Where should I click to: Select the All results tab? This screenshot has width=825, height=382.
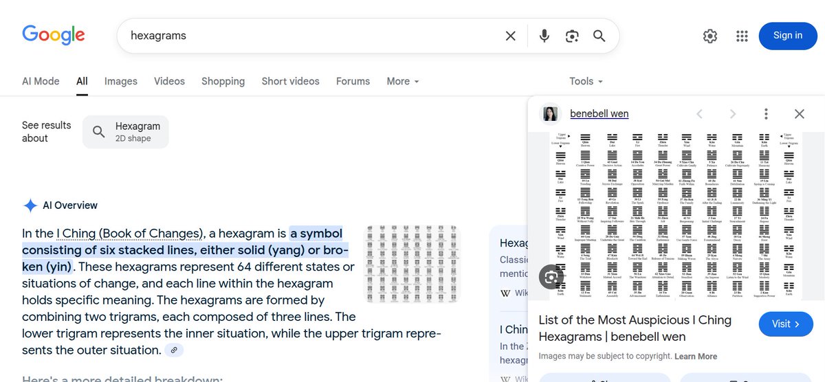click(x=82, y=81)
